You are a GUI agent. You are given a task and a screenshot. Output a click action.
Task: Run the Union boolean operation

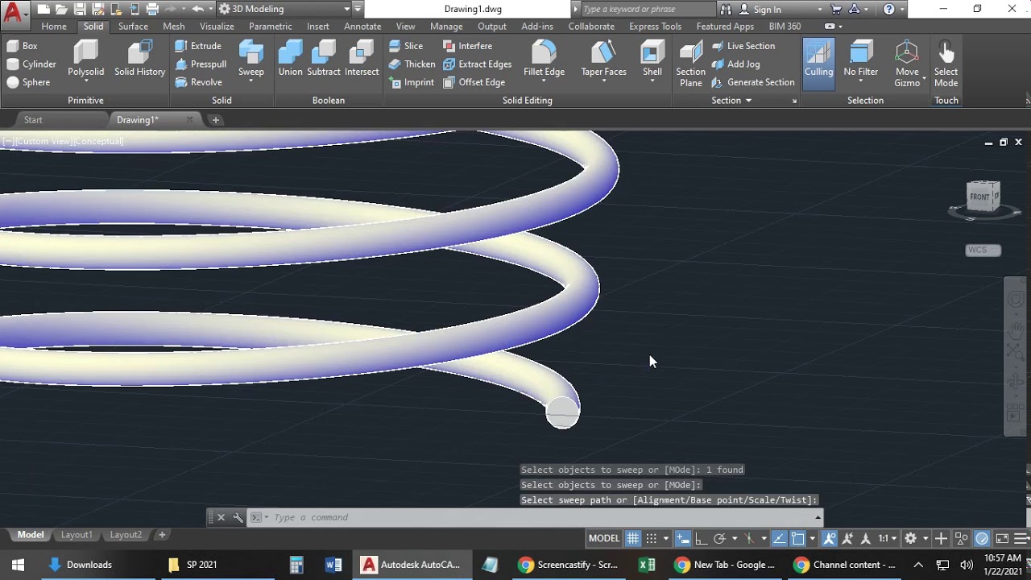pos(290,58)
